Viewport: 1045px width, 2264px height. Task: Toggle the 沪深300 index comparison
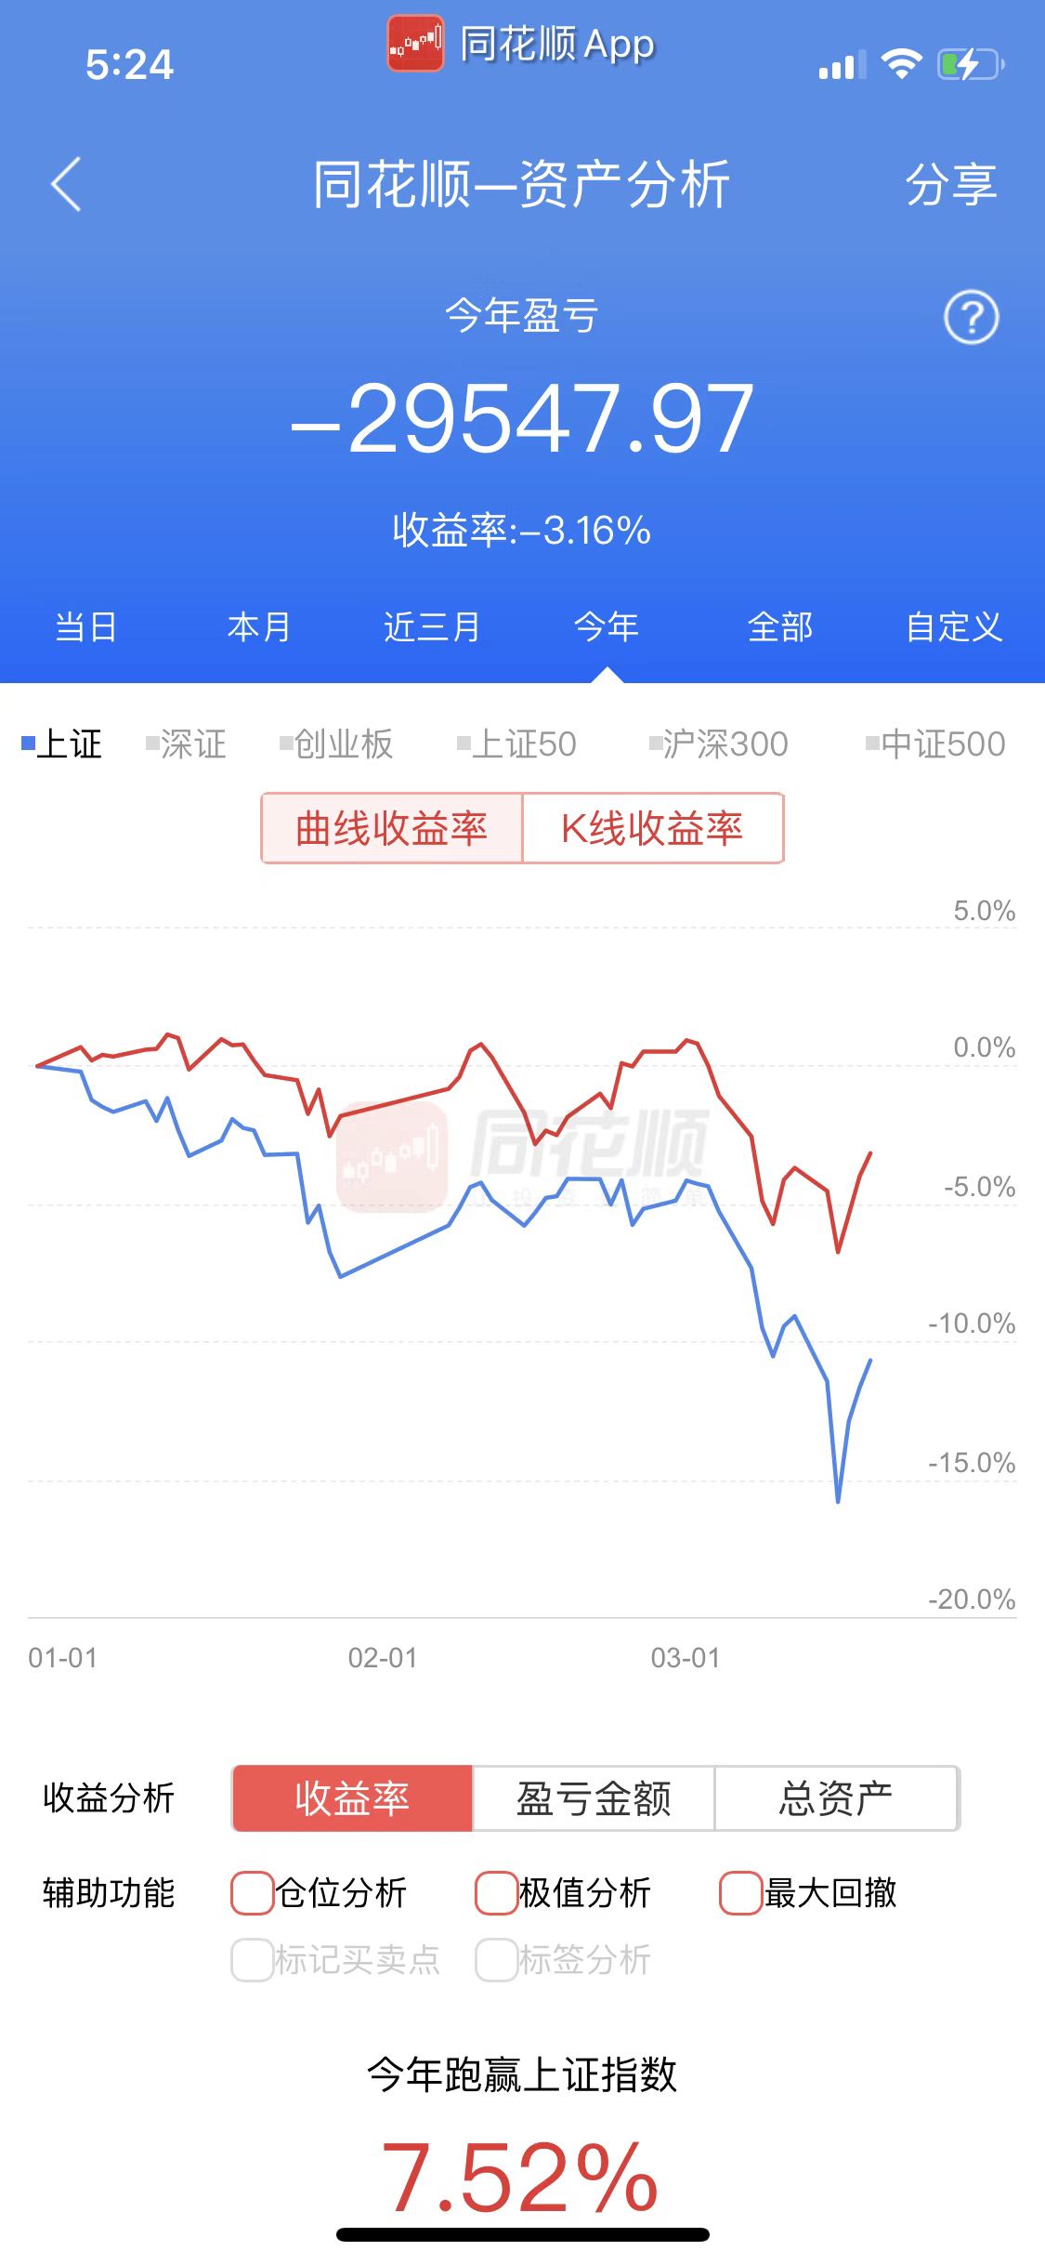click(718, 744)
